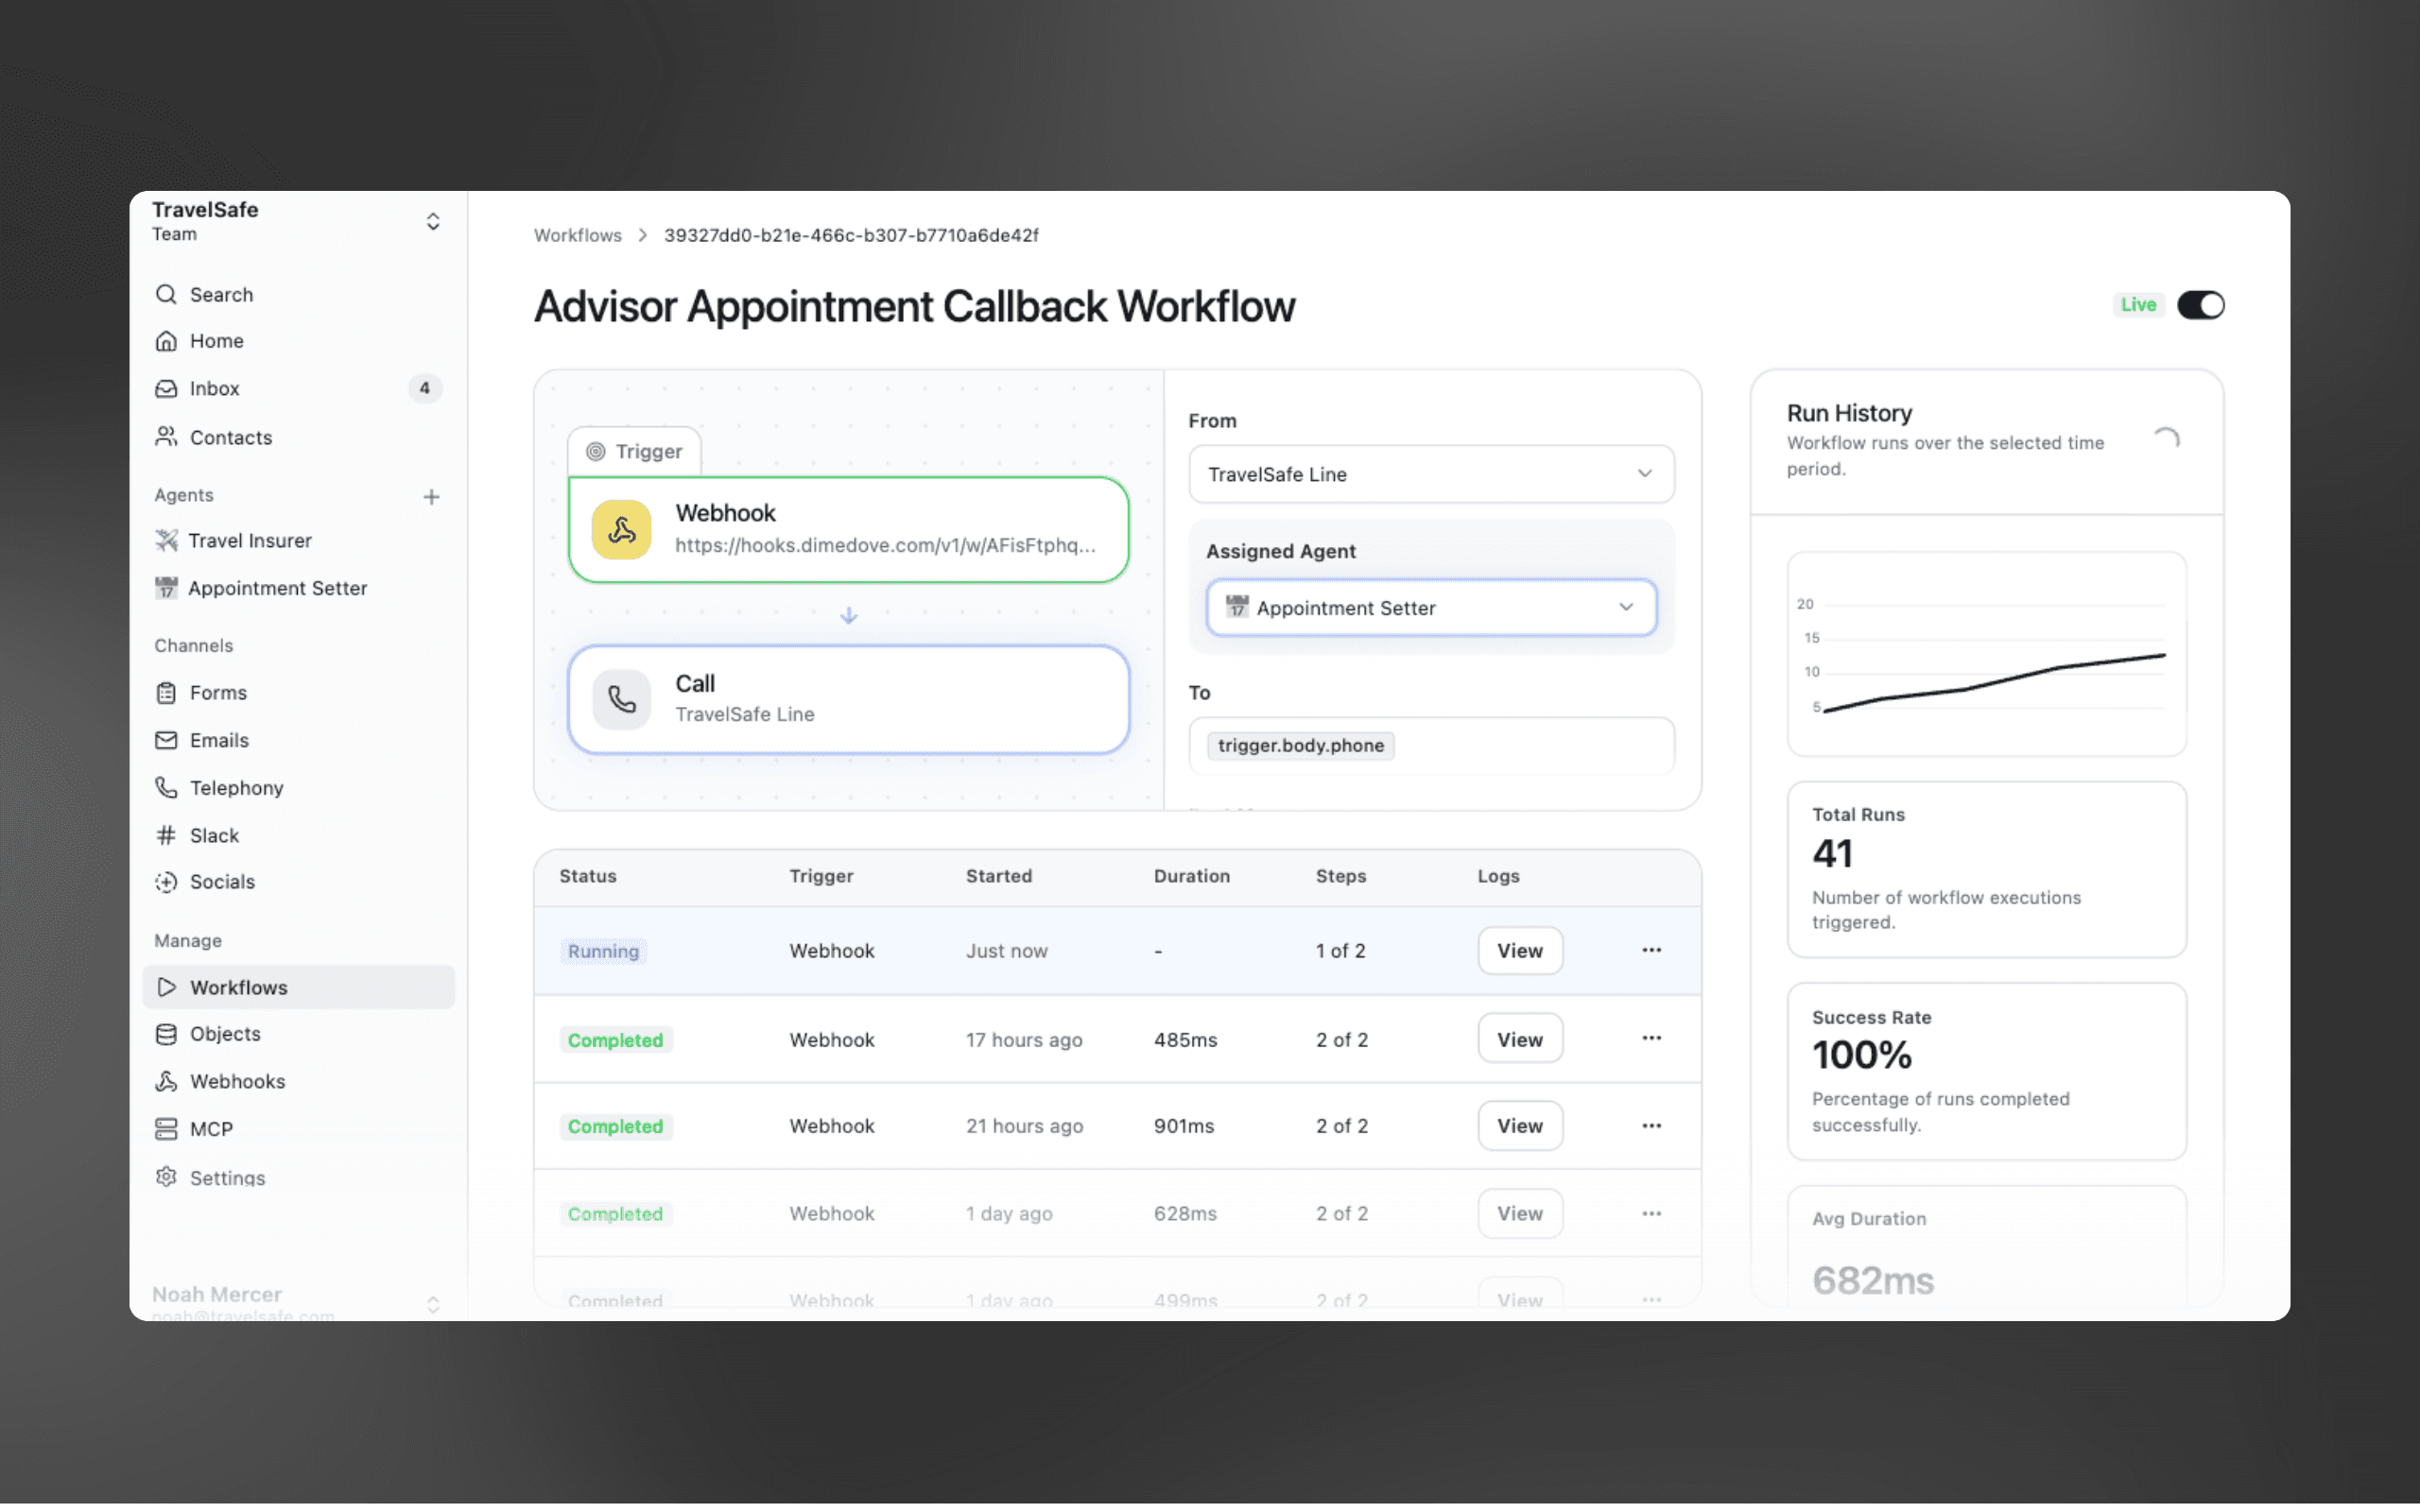Open the Assigned Agent Appointment Setter dropdown
Viewport: 2420px width, 1512px height.
click(x=1430, y=608)
